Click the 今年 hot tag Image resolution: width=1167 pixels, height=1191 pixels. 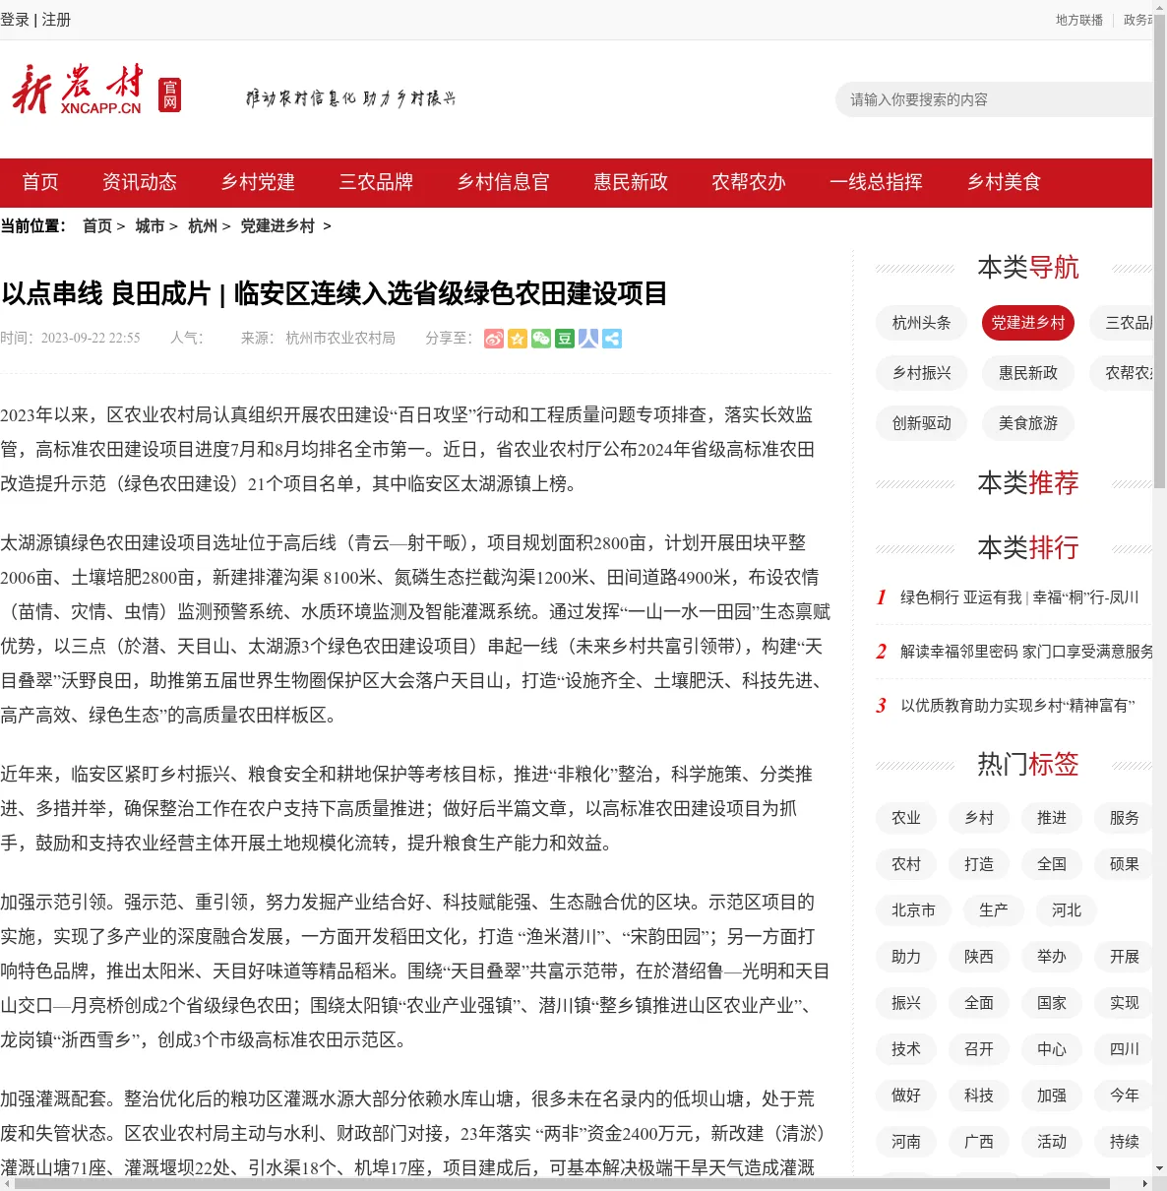click(x=1125, y=1096)
